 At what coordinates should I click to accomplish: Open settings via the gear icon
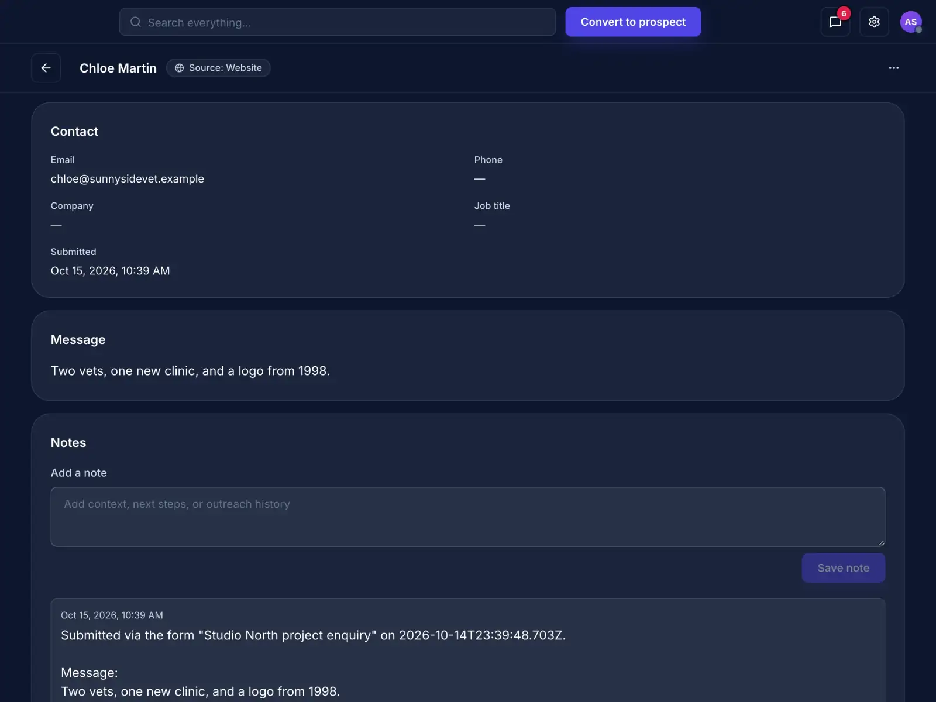[874, 22]
